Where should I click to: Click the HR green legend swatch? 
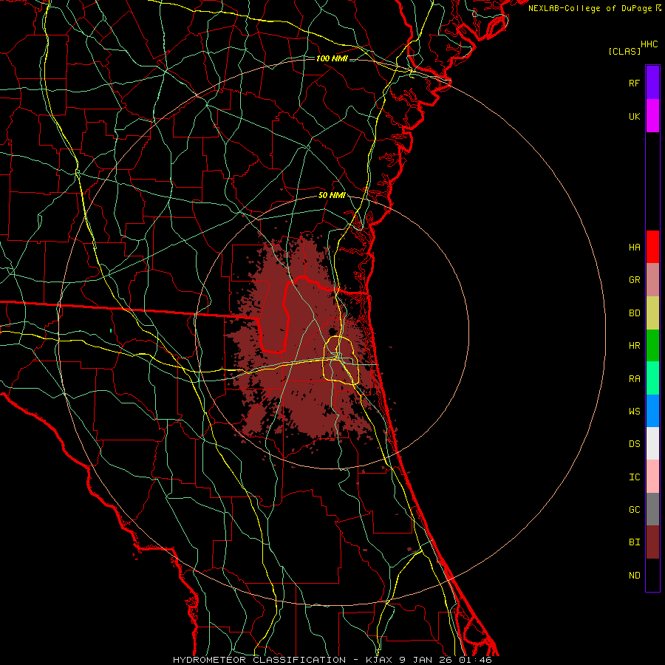pyautogui.click(x=652, y=345)
